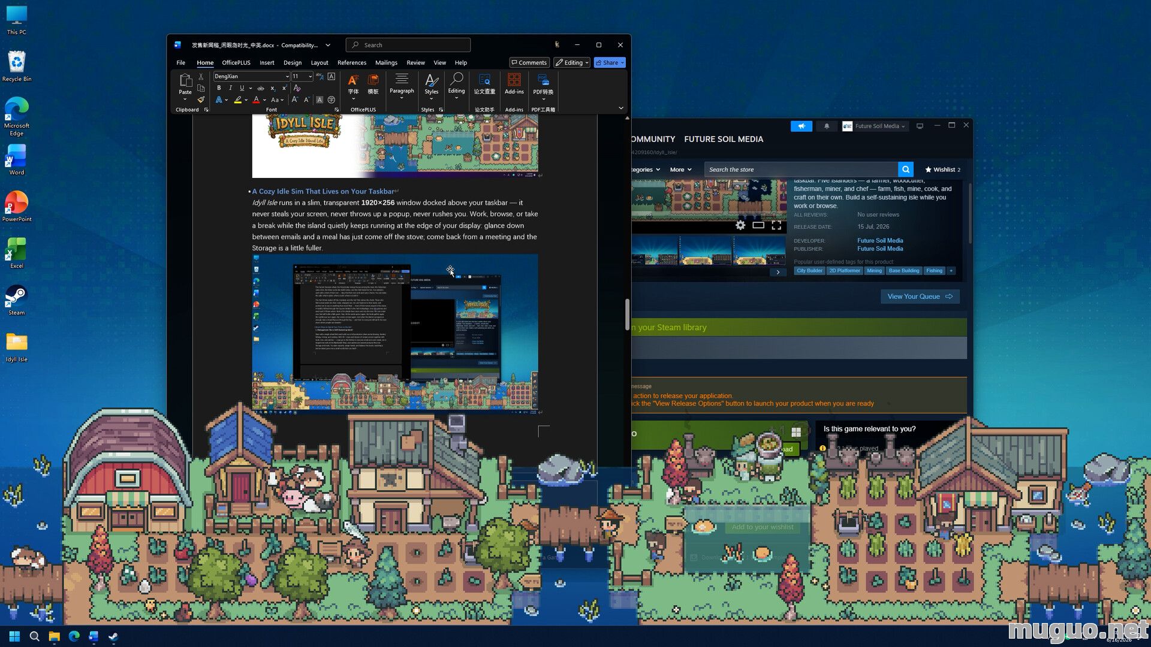Screen dimensions: 1151x647
Task: Open the Paragraph group dropdown
Action: click(402, 86)
